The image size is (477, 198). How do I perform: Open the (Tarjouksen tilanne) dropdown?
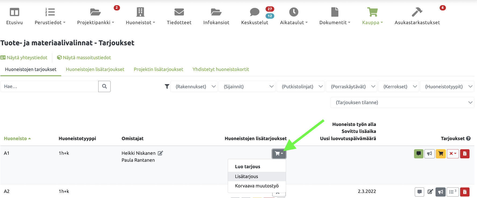[402, 102]
